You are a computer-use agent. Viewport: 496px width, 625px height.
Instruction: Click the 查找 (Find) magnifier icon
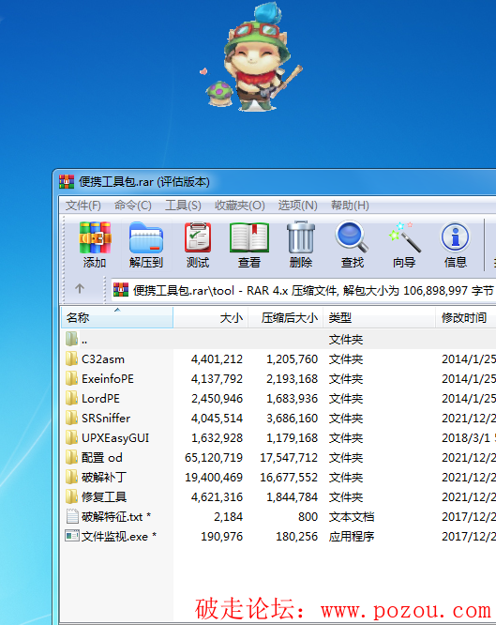353,244
